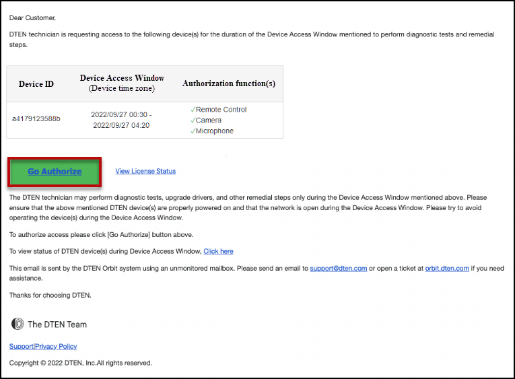The width and height of the screenshot is (515, 379).
Task: Select end time 2022/09/27 04:20 text
Action: click(x=121, y=125)
